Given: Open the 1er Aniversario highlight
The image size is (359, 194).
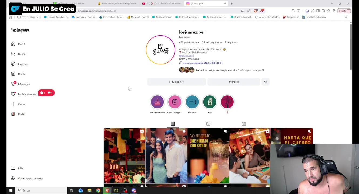Looking at the screenshot, I should tap(157, 102).
